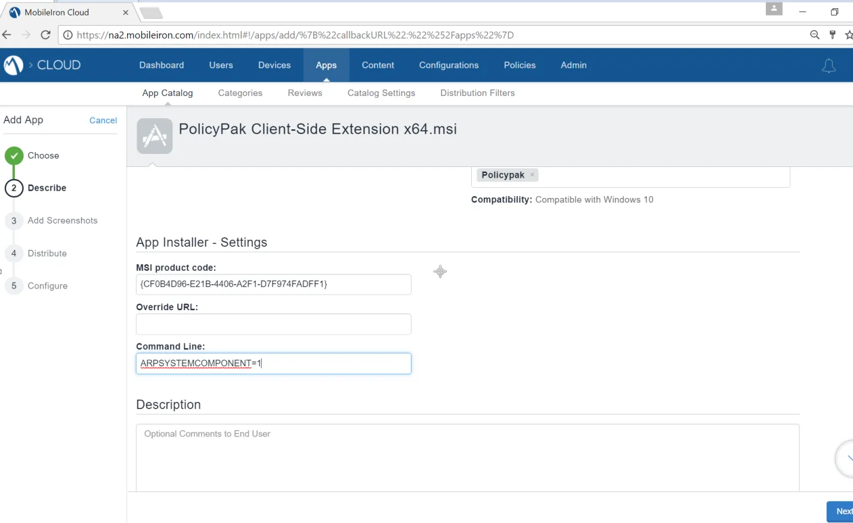Open the Content section

click(x=378, y=65)
